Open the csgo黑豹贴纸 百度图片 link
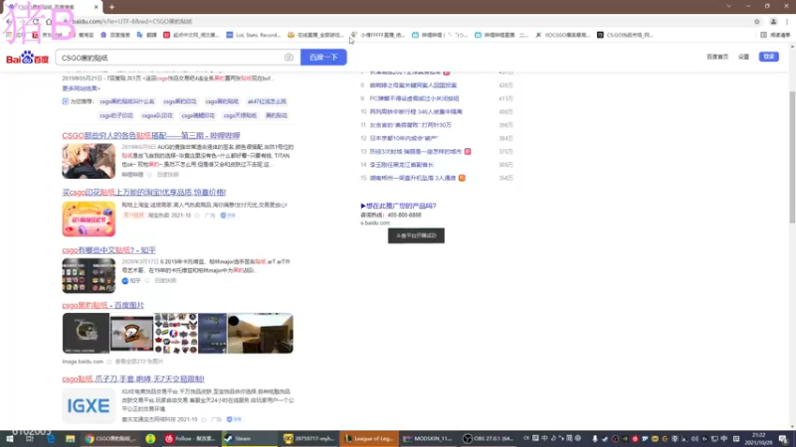Screen dimensions: 796x447 pyautogui.click(x=103, y=305)
